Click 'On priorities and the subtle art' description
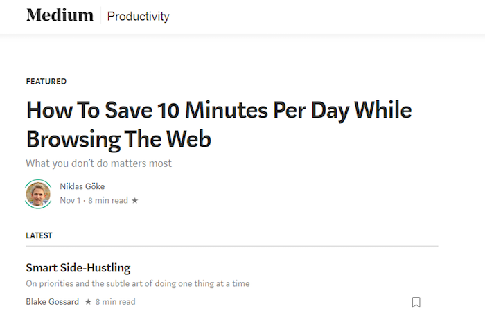Screen dimensions: 485x313 (137, 283)
